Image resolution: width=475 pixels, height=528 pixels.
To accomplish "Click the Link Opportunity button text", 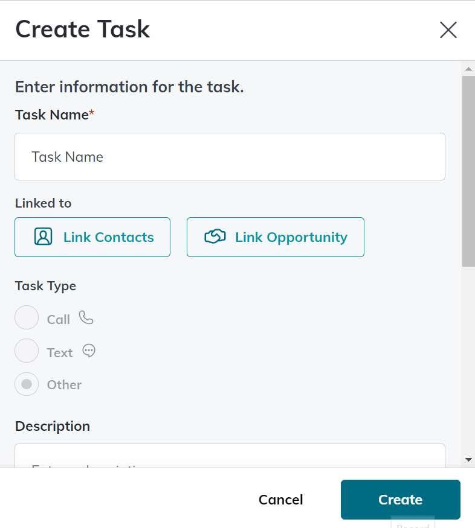I will tap(291, 237).
